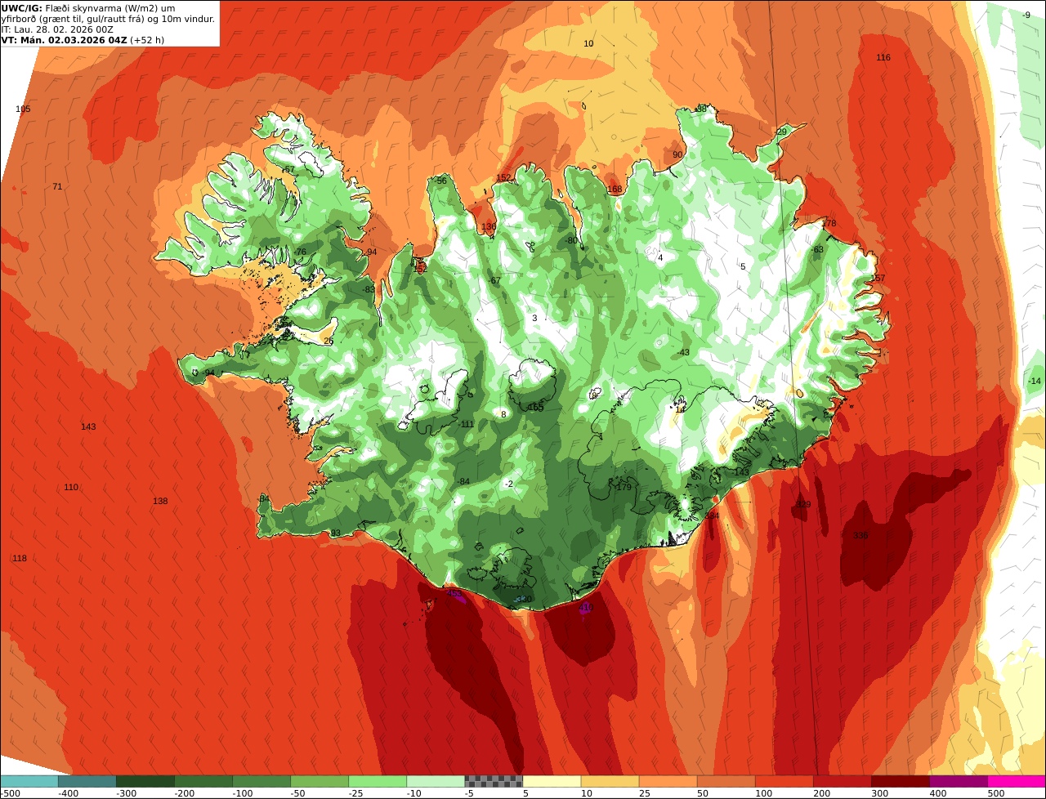This screenshot has width=1046, height=799.
Task: Click the '300' legend label
Action: [x=879, y=793]
